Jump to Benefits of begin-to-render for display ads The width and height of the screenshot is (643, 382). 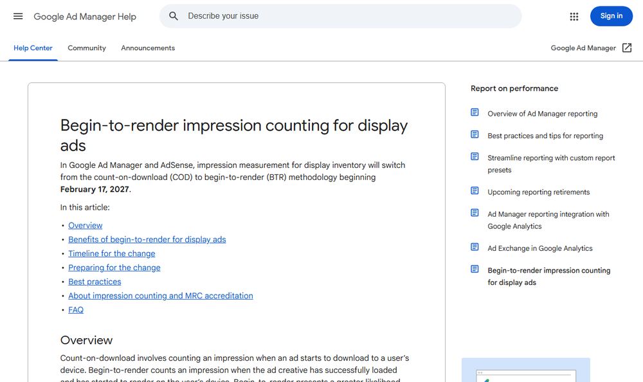(147, 239)
